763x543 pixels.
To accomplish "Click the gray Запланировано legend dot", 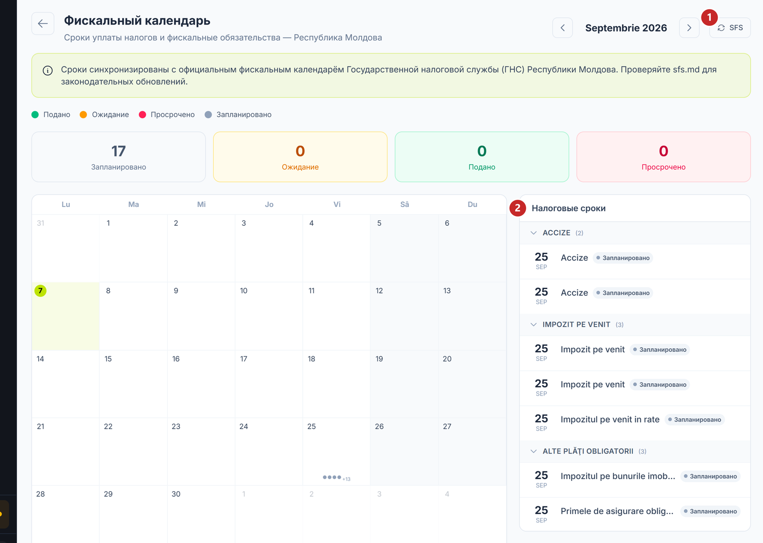I will pyautogui.click(x=208, y=115).
